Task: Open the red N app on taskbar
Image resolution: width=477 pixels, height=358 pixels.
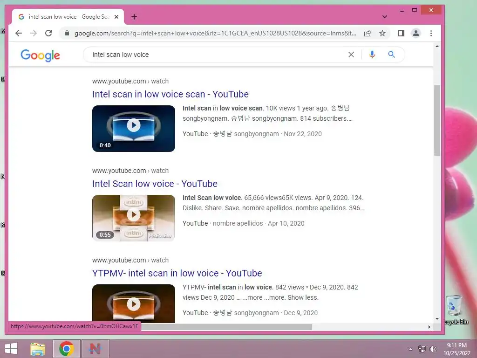Action: tap(95, 349)
